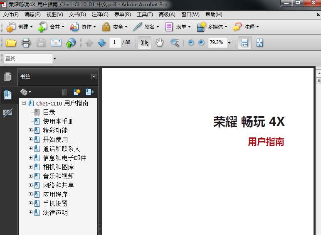Screen dimensions: 321x235
Task: Open the 文档(D) menu
Action: click(x=77, y=15)
